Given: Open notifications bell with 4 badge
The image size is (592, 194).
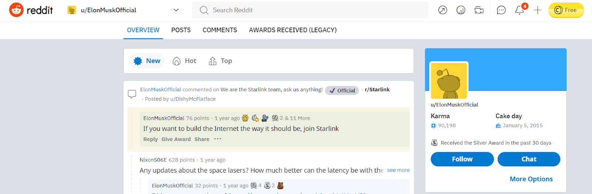Looking at the screenshot, I should pos(520,10).
